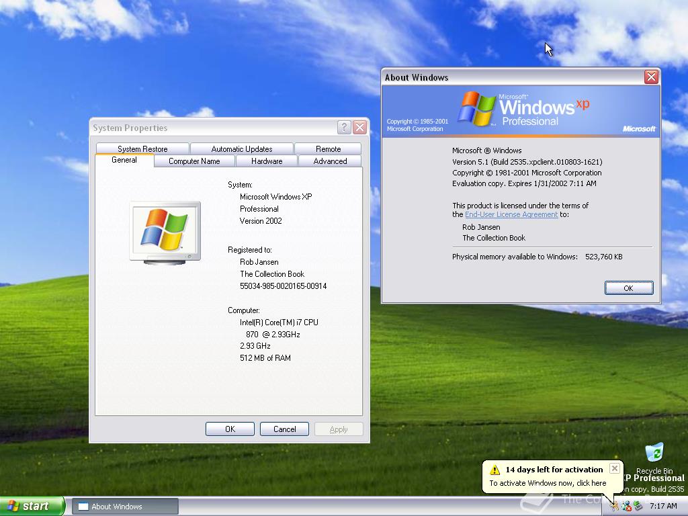Click the '512 MB of RAM' text
The width and height of the screenshot is (688, 516).
[265, 358]
